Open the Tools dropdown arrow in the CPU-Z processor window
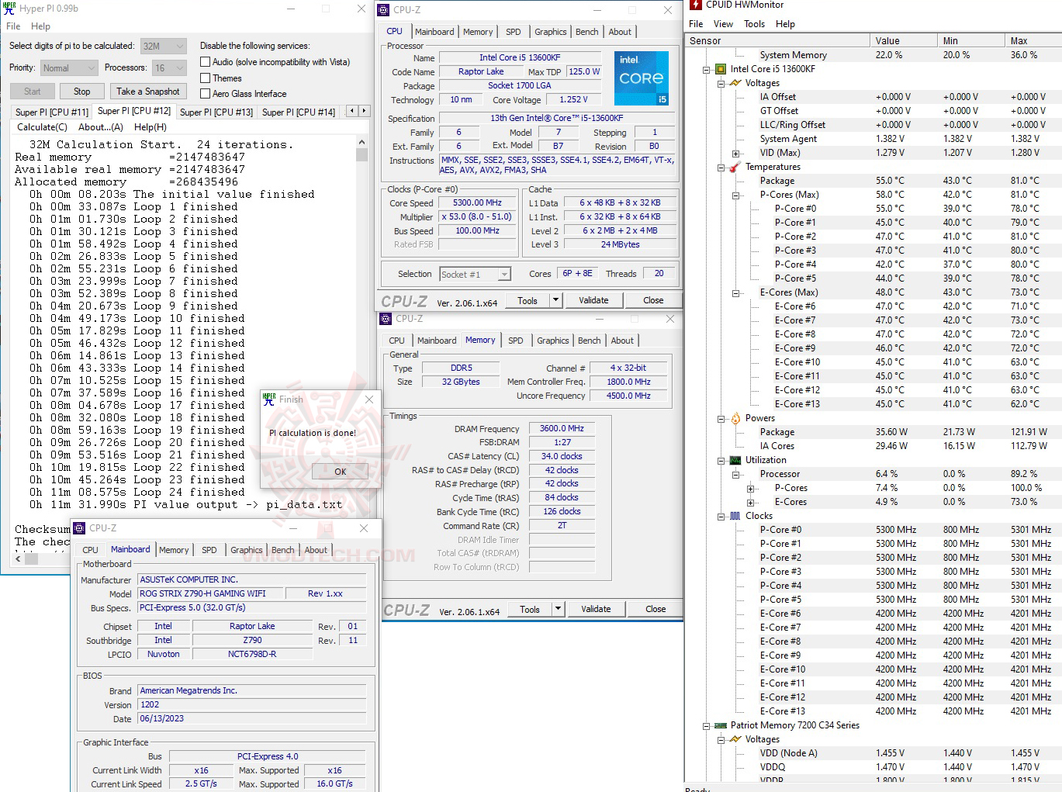The width and height of the screenshot is (1062, 792). coord(555,300)
